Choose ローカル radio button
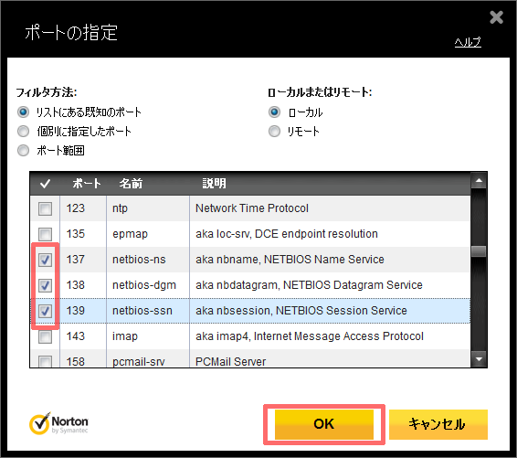Image resolution: width=517 pixels, height=458 pixels. coord(274,112)
